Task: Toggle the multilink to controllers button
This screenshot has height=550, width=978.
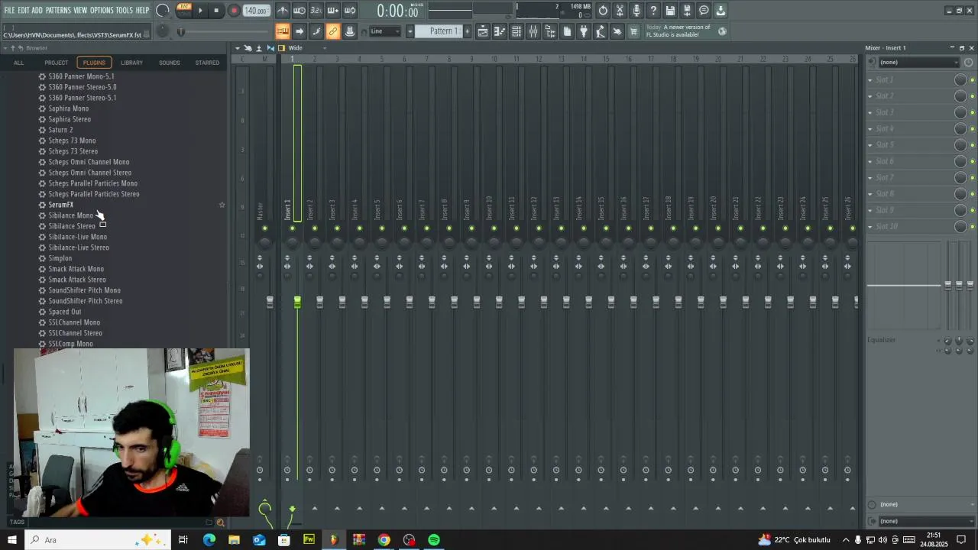Action: (x=333, y=31)
